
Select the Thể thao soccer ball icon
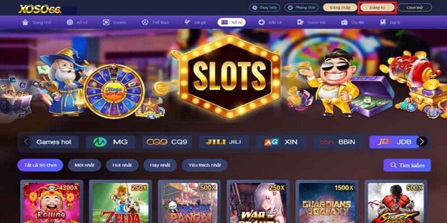tap(145, 22)
